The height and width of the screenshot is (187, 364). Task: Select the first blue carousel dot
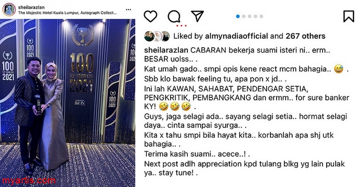click(x=238, y=16)
